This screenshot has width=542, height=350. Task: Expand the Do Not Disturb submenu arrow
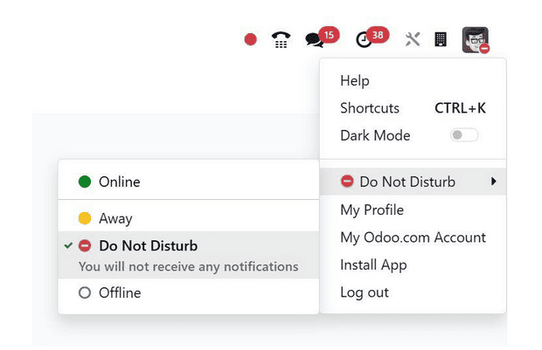tap(494, 182)
